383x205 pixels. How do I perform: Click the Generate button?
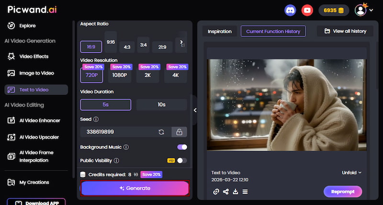(x=135, y=188)
